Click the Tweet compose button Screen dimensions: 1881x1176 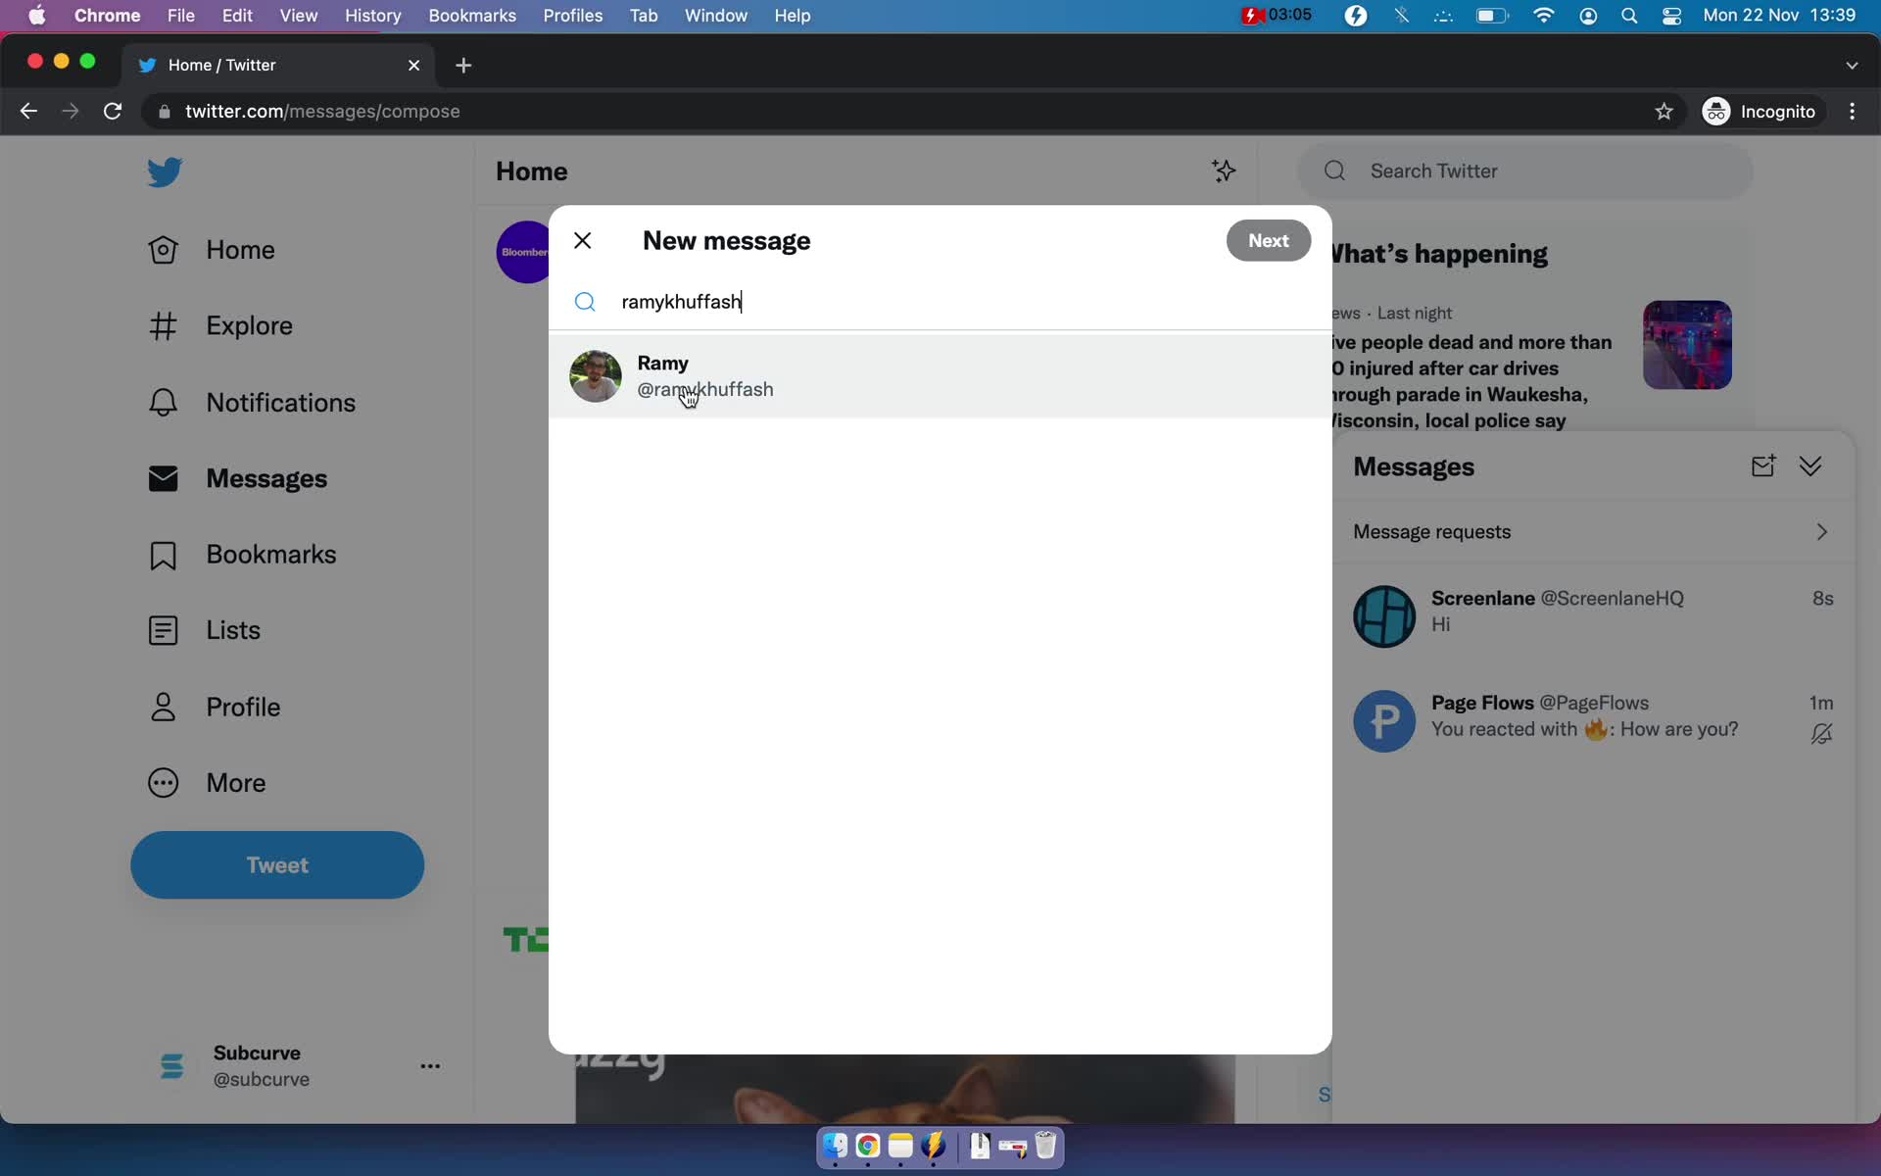(x=277, y=864)
